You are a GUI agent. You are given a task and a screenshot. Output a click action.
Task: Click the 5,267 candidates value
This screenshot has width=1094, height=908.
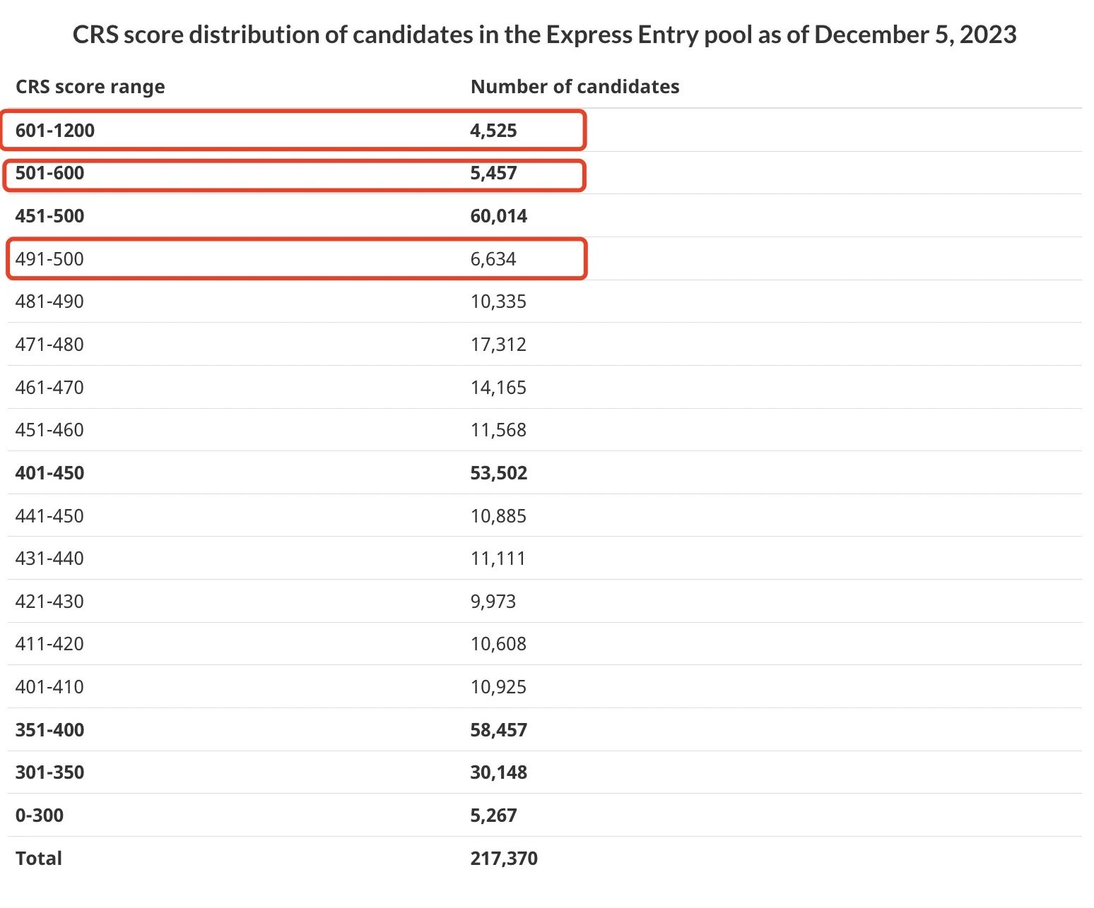(x=493, y=816)
